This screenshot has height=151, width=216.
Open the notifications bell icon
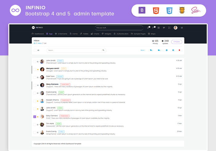[148, 28]
